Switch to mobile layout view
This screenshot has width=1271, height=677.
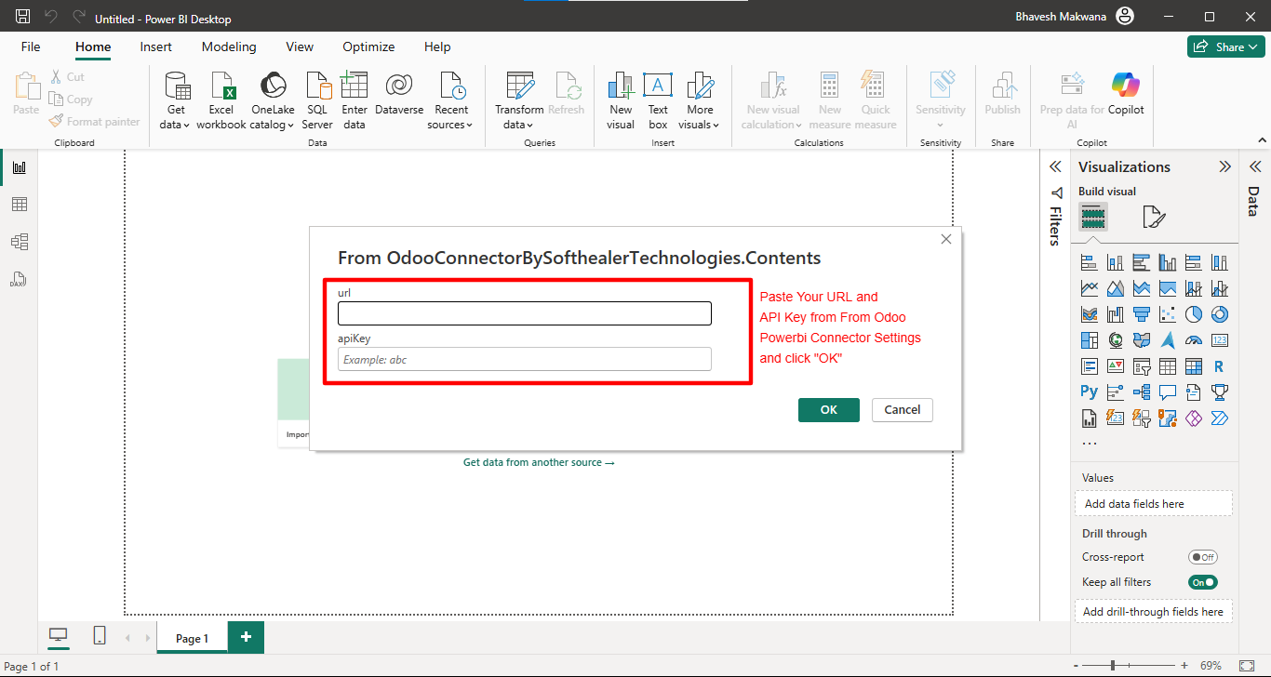pyautogui.click(x=100, y=635)
